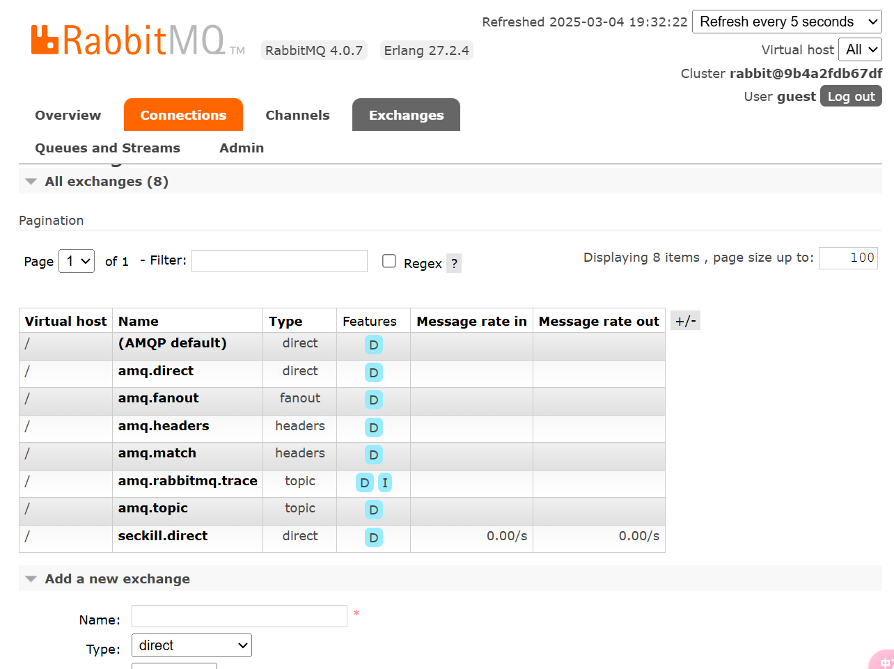Open Queues and Streams tab

(108, 148)
